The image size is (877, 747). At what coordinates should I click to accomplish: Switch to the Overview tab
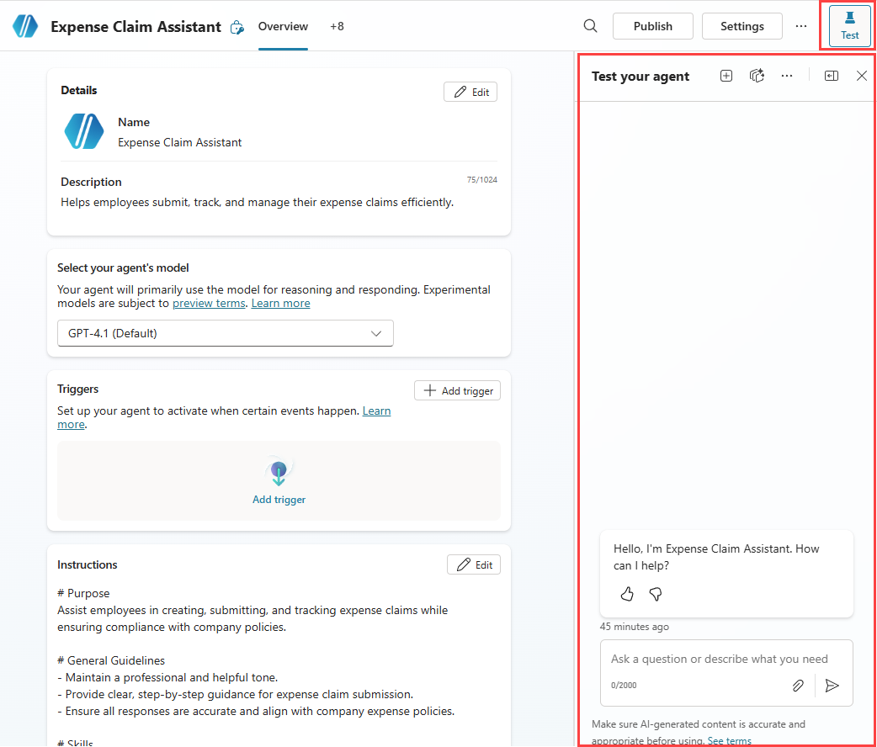click(x=283, y=26)
